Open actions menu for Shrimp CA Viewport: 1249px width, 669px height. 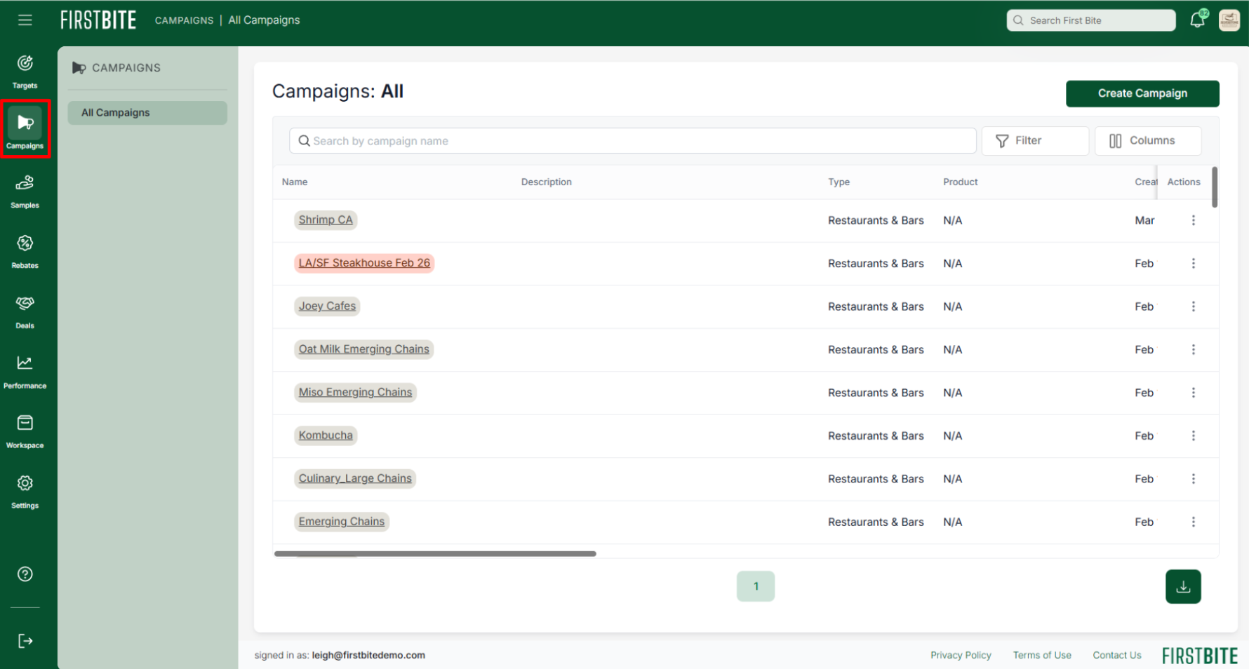[x=1193, y=220]
